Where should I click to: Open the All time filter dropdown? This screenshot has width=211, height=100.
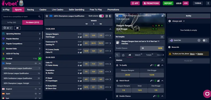pyautogui.click(x=8, y=28)
